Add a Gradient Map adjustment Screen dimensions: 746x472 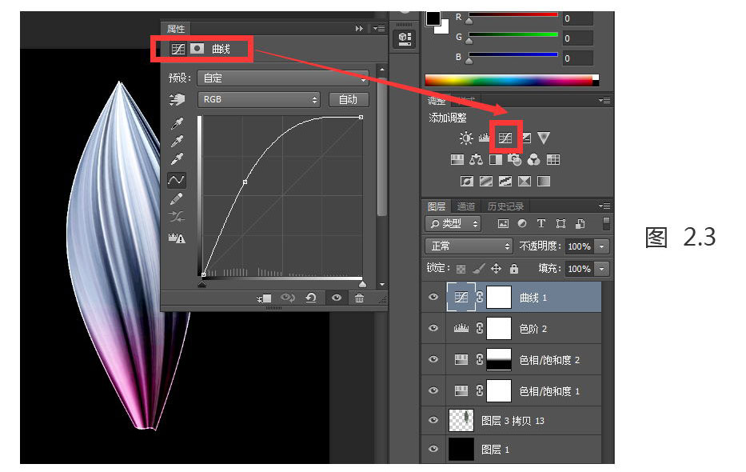point(544,181)
